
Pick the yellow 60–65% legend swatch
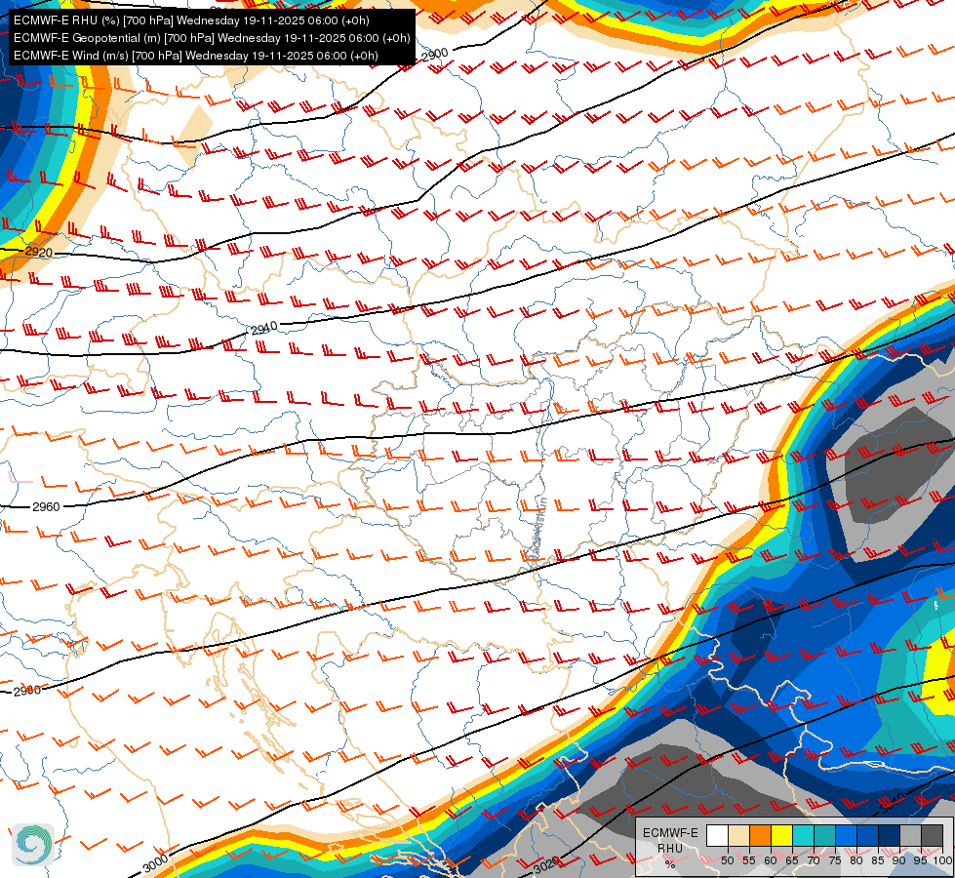click(782, 835)
